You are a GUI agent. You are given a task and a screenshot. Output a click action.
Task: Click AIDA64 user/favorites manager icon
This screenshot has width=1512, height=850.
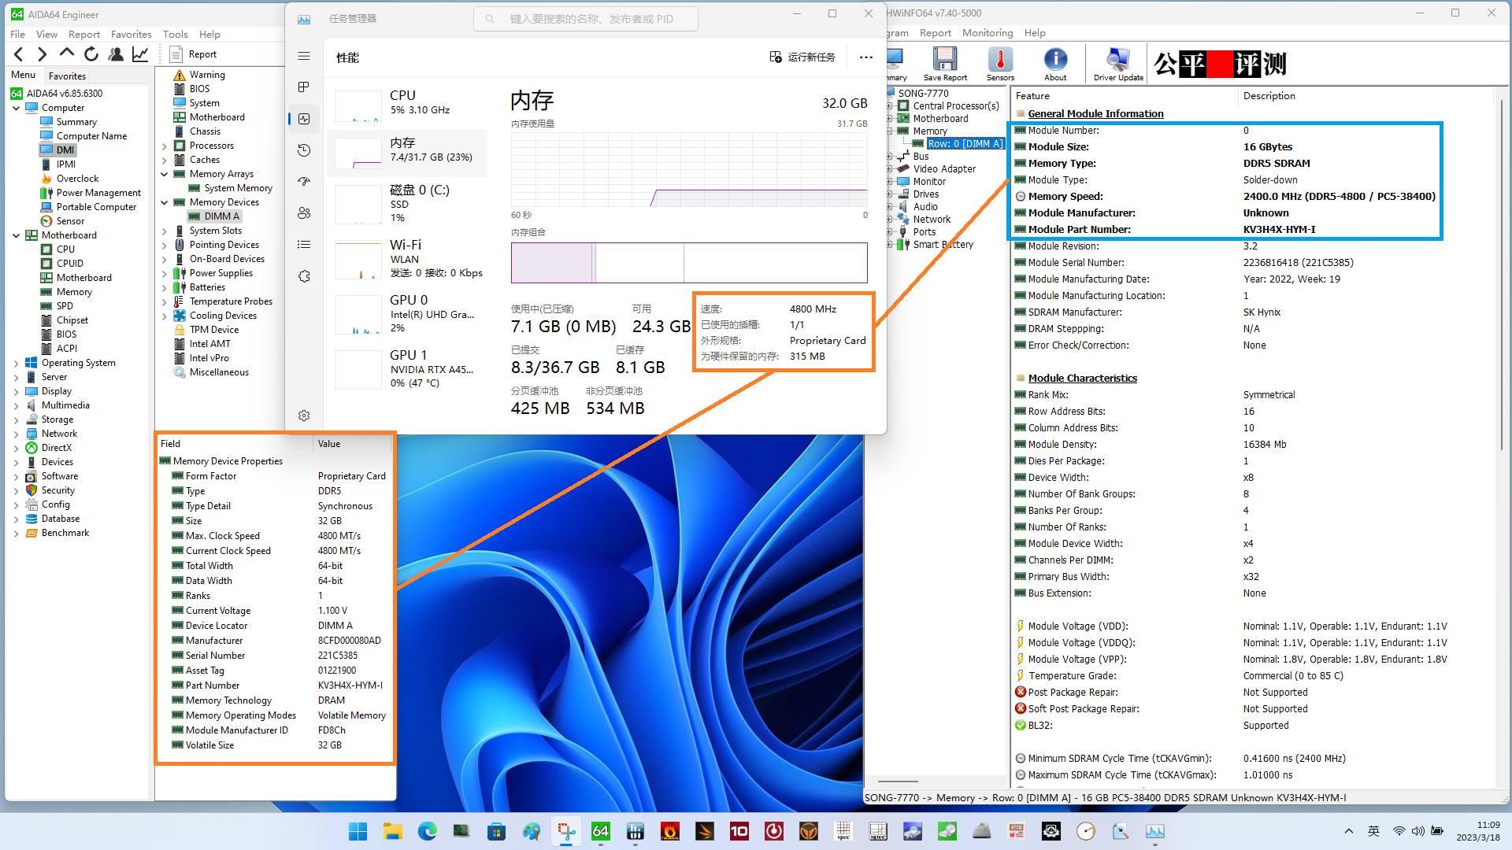click(116, 54)
